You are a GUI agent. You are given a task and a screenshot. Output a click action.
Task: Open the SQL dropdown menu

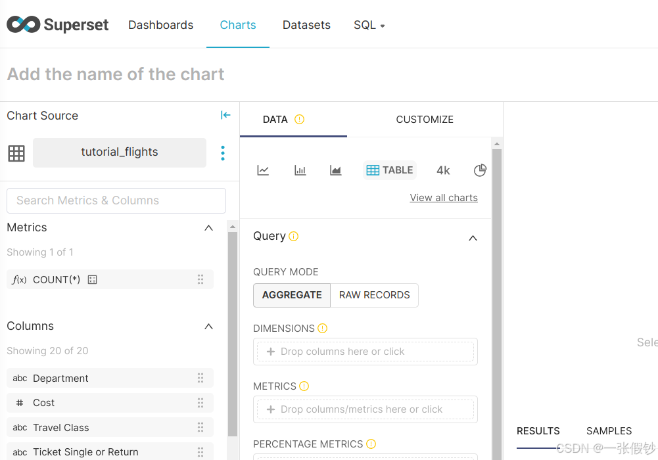pos(369,25)
